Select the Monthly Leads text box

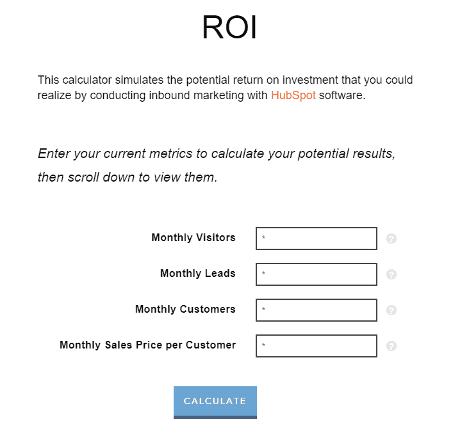pos(317,274)
